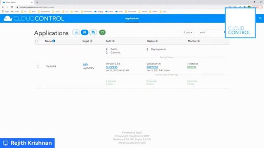264x148 pixels.
Task: Close the Cloud Admin tab
Action: (x=32, y=2)
